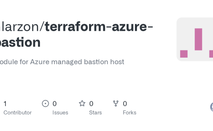Open the terraform-azure- repository title

click(x=99, y=27)
